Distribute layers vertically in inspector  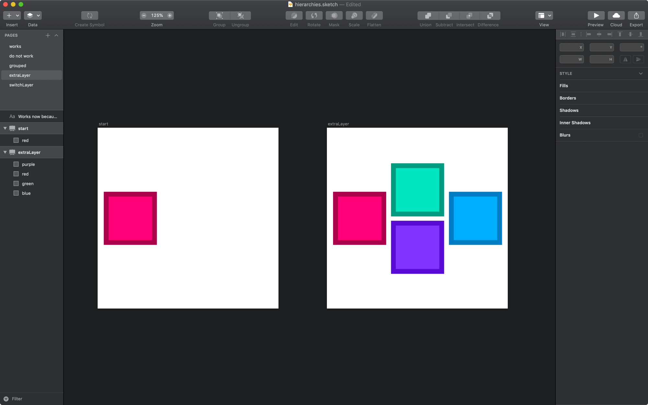[573, 34]
